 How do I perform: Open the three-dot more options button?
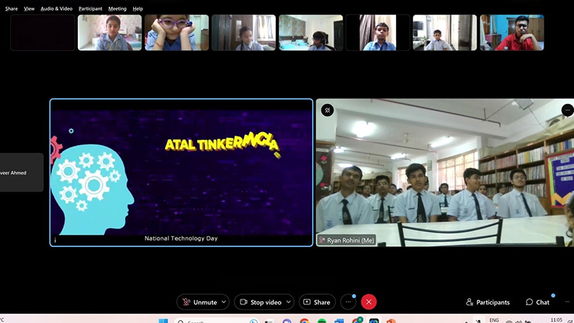(x=348, y=302)
